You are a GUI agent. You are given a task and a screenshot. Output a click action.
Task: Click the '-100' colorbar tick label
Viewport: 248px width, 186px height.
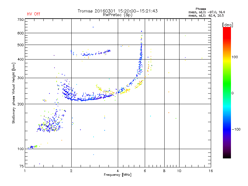click(x=236, y=129)
